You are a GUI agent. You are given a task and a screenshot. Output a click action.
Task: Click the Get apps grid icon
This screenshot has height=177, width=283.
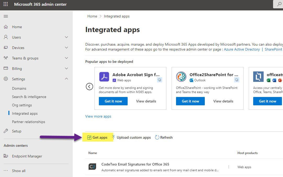(x=89, y=137)
